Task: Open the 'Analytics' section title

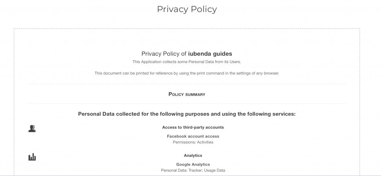Action: 193,156
